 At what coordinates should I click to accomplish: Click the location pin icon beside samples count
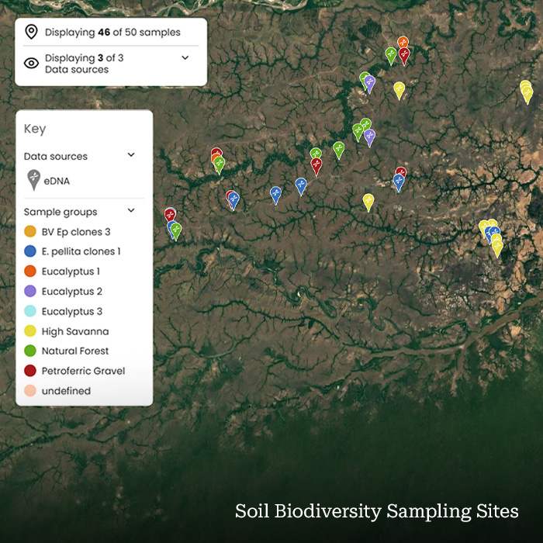tap(31, 32)
